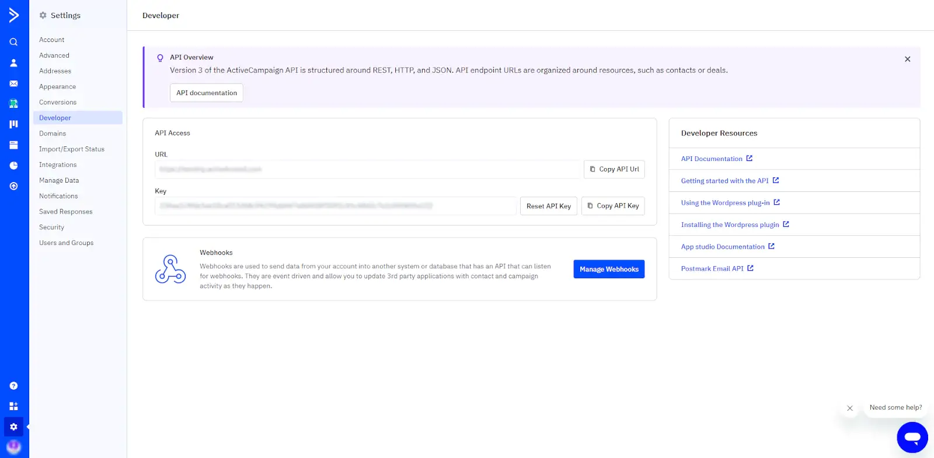
Task: Select Account in settings menu
Action: [x=52, y=40]
